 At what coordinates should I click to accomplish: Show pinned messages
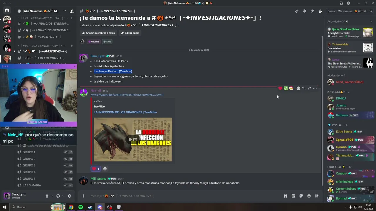[x=313, y=11]
